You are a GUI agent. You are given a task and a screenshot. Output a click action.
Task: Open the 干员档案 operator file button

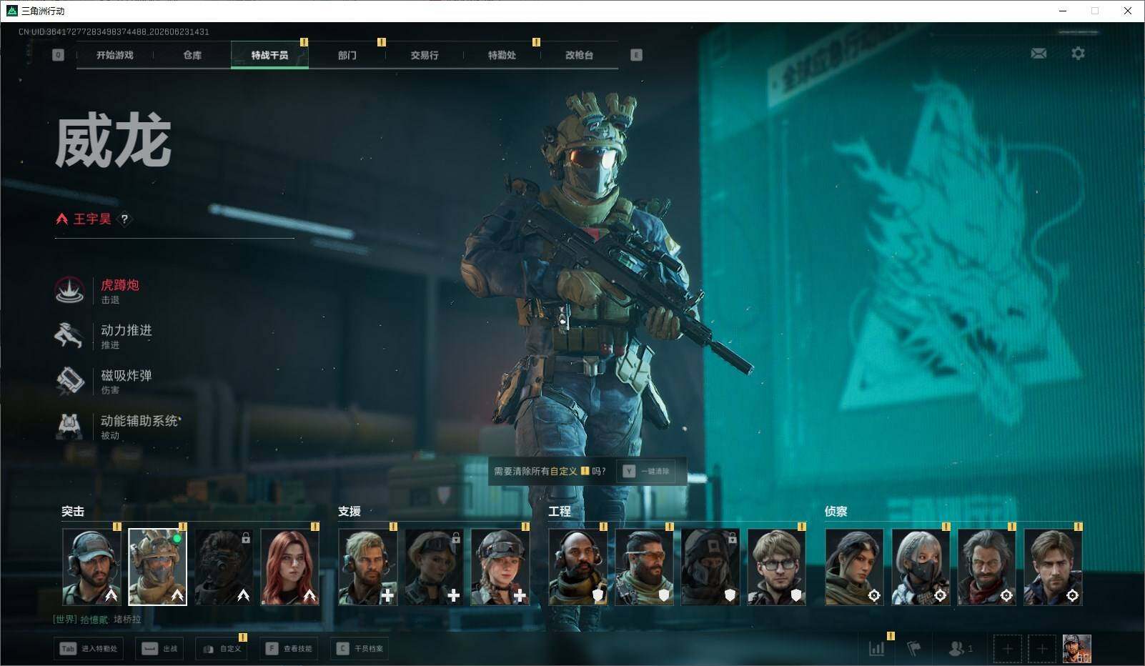click(360, 649)
